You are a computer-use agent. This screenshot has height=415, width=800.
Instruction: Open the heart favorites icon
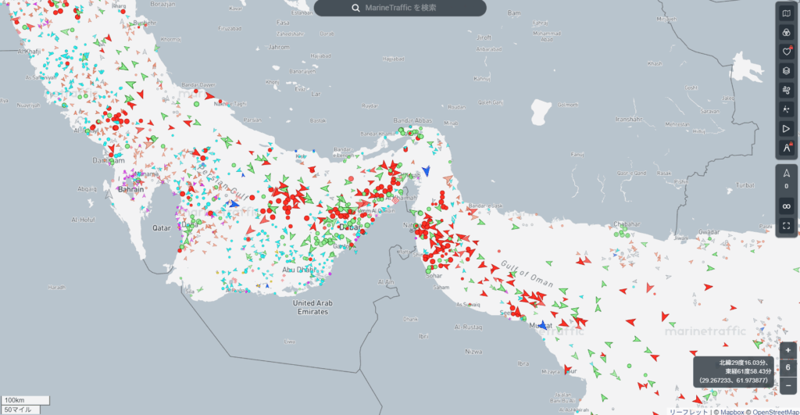pyautogui.click(x=786, y=52)
